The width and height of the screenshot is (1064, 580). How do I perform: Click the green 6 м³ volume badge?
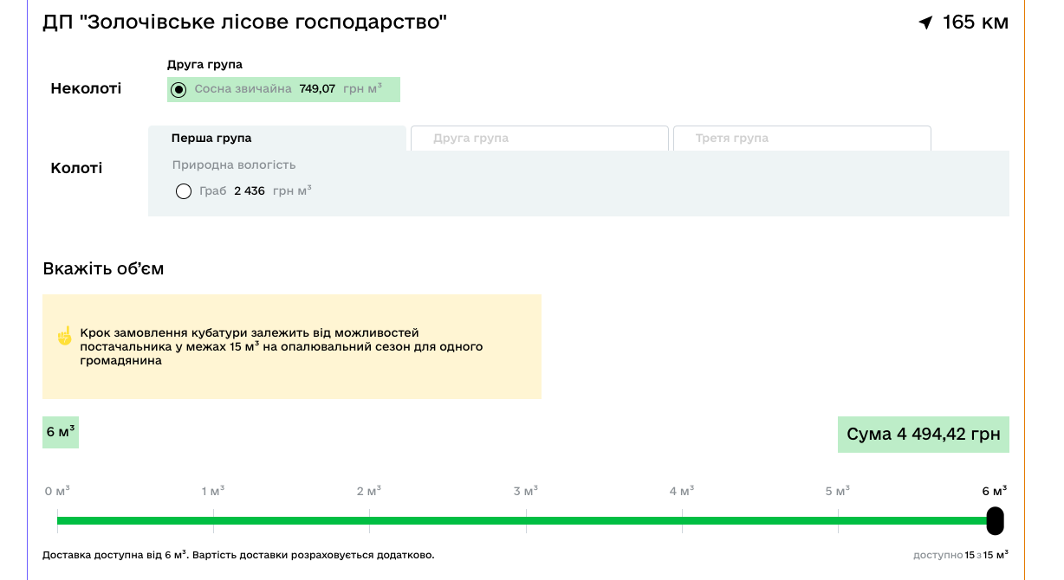click(x=61, y=432)
